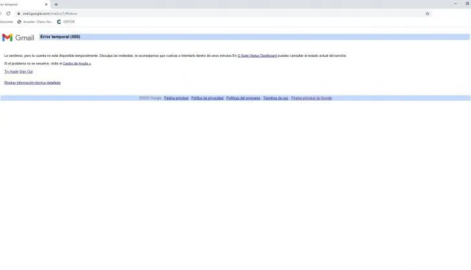
Task: Restore the browser window size
Action: click(467, 4)
